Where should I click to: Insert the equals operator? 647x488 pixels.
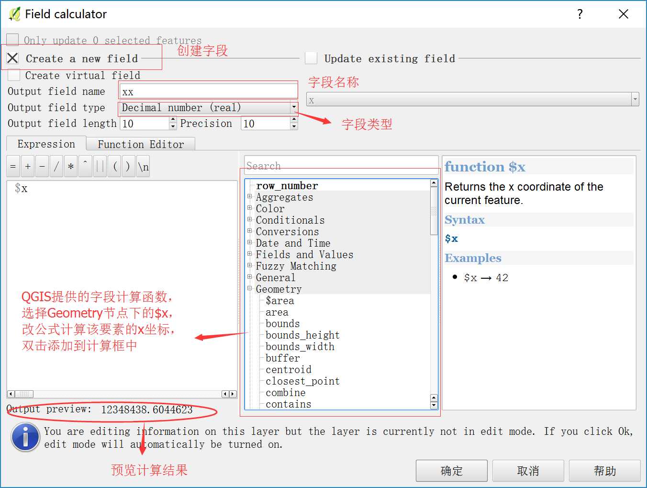click(13, 167)
